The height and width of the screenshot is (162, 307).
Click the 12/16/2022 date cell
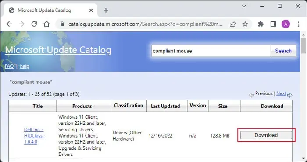tap(160, 136)
